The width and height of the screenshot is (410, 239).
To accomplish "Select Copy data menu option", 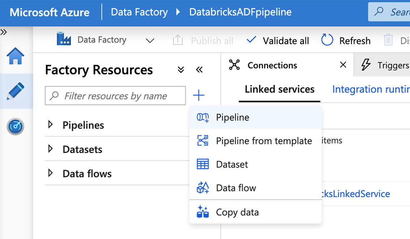I will (x=237, y=212).
